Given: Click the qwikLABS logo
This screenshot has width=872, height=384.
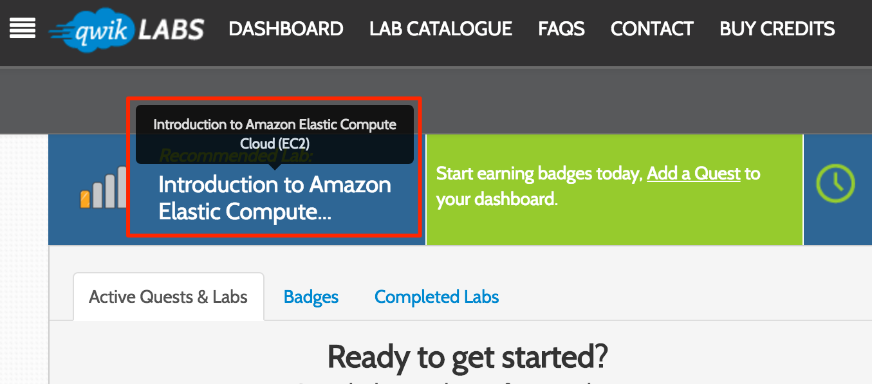Looking at the screenshot, I should tap(127, 29).
